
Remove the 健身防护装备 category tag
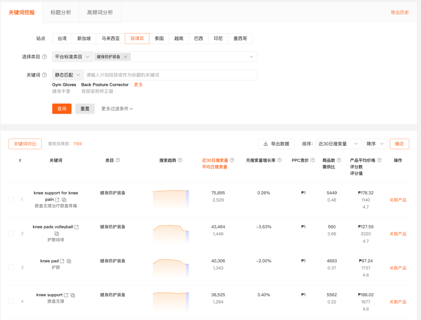pos(126,57)
